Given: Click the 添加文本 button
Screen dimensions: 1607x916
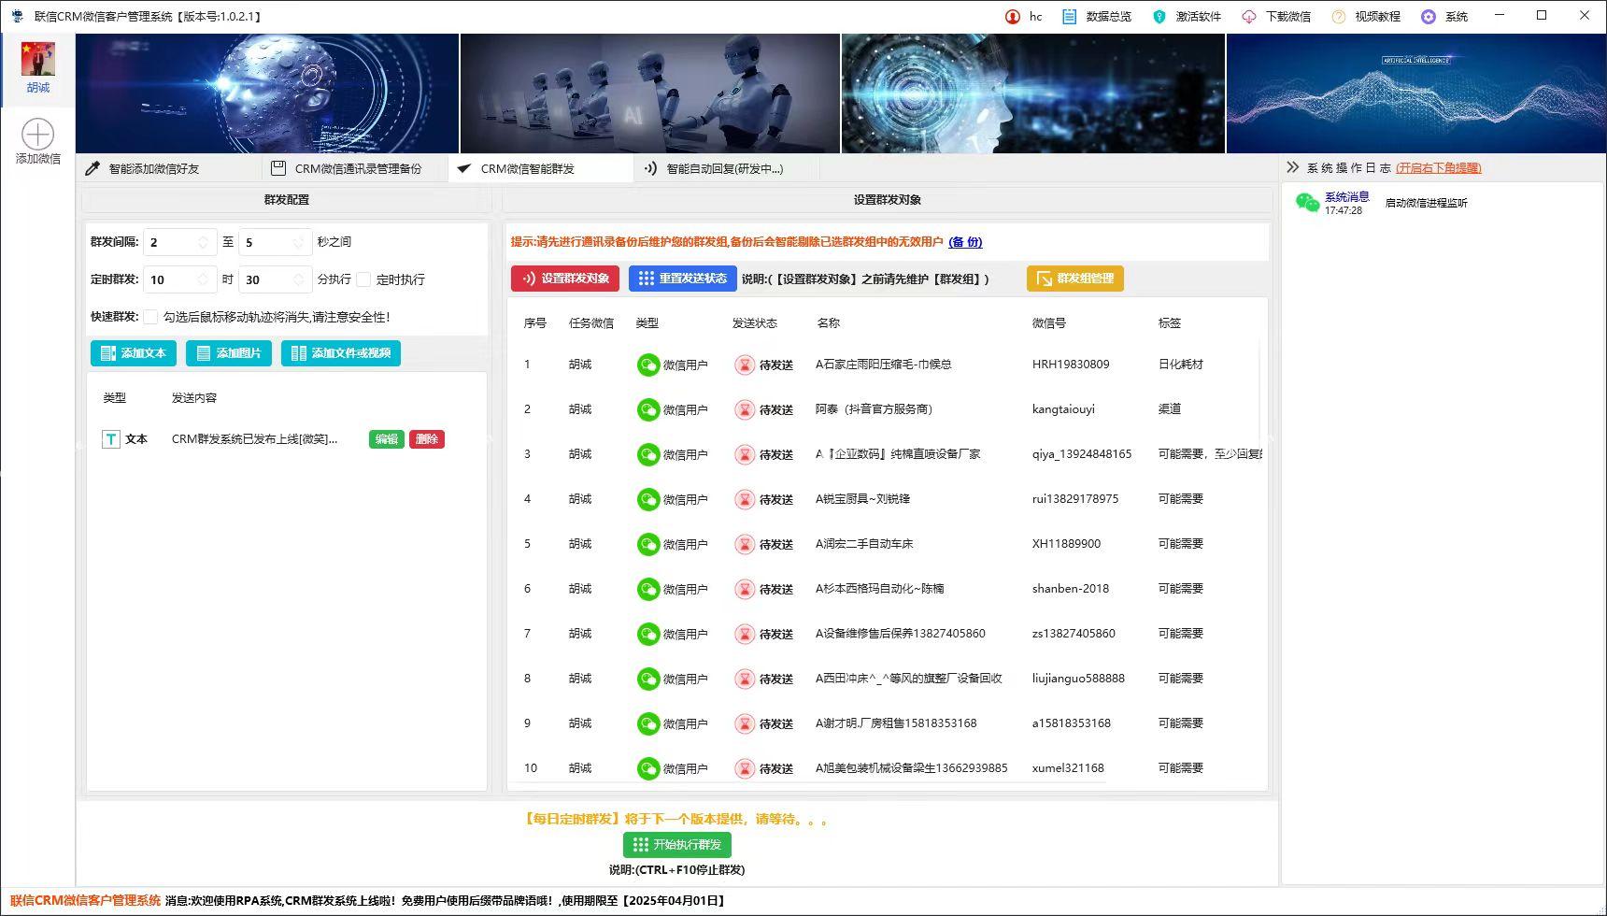Looking at the screenshot, I should coord(134,353).
